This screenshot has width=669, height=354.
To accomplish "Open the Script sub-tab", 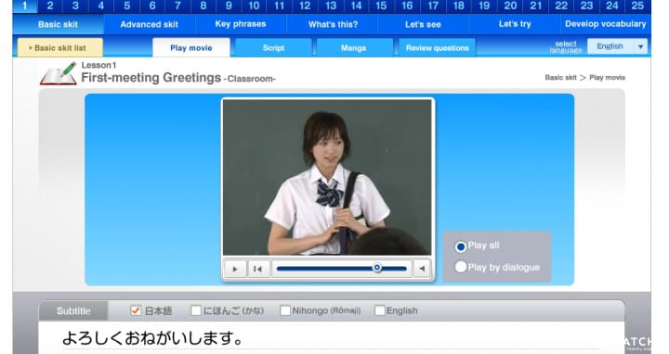I will [x=273, y=47].
